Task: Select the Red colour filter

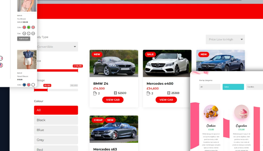Action: (56, 148)
